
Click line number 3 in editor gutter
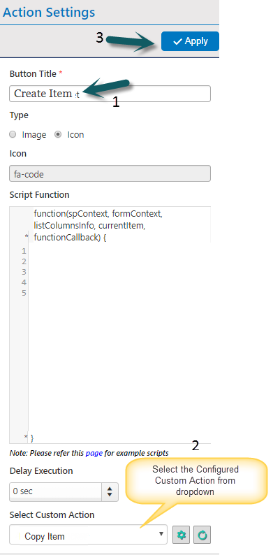pyautogui.click(x=24, y=272)
